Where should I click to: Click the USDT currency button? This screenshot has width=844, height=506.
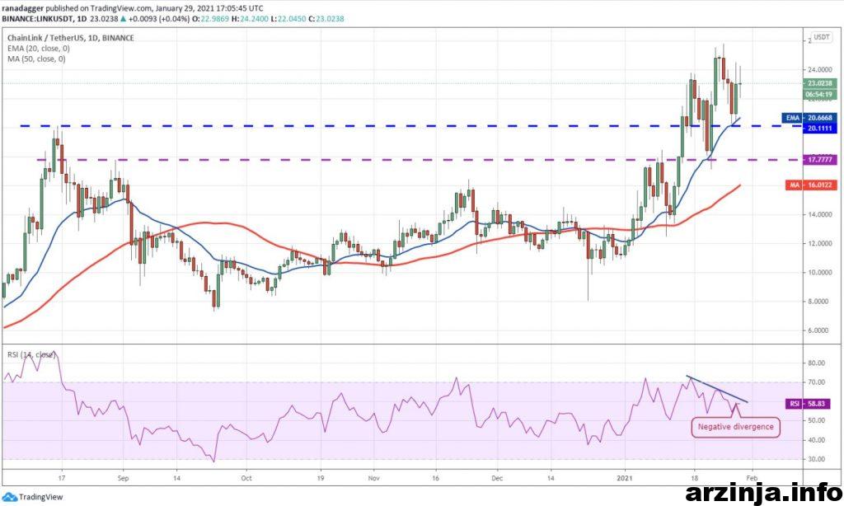(x=822, y=37)
